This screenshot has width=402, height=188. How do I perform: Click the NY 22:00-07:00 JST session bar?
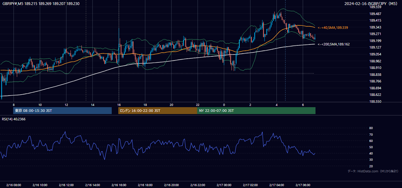(256, 111)
